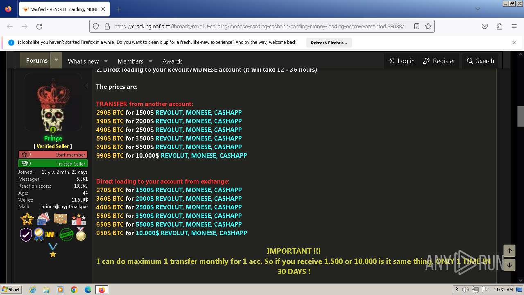The height and width of the screenshot is (295, 524).
Task: Jump to page bottom with down arrow button
Action: (x=509, y=265)
